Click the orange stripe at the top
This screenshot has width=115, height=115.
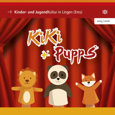[57, 1]
